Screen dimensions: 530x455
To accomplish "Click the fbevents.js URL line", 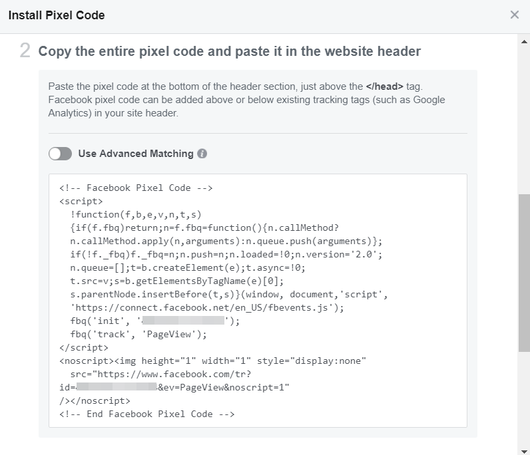I will pyautogui.click(x=207, y=308).
